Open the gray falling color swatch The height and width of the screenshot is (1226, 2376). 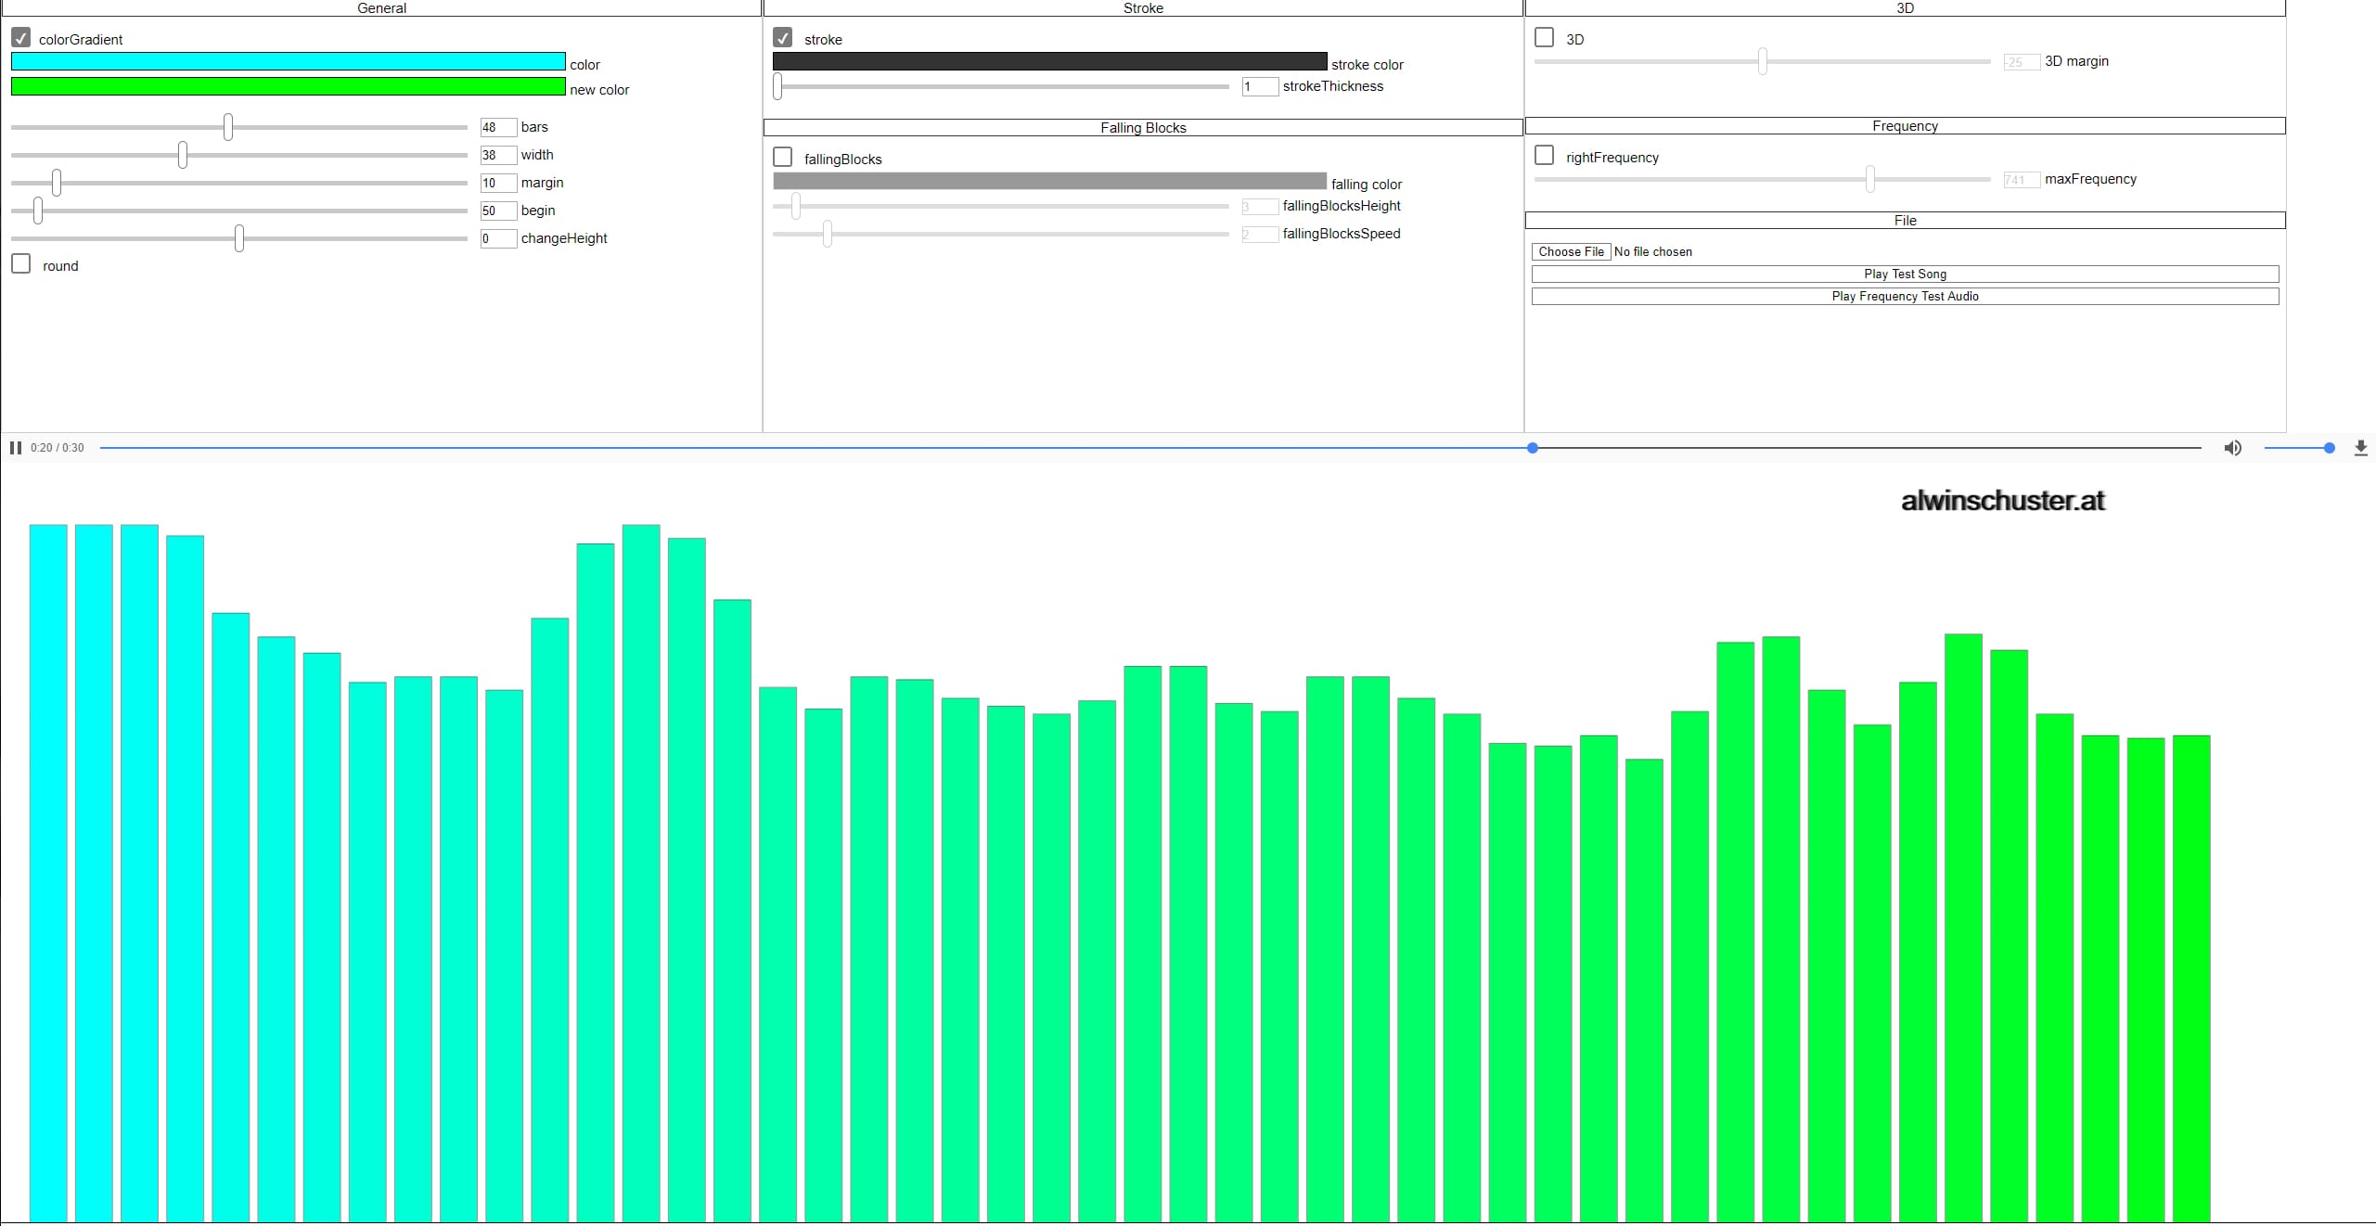(1049, 181)
